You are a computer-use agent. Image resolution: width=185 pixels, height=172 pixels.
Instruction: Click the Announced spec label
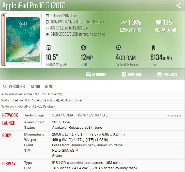(34, 122)
